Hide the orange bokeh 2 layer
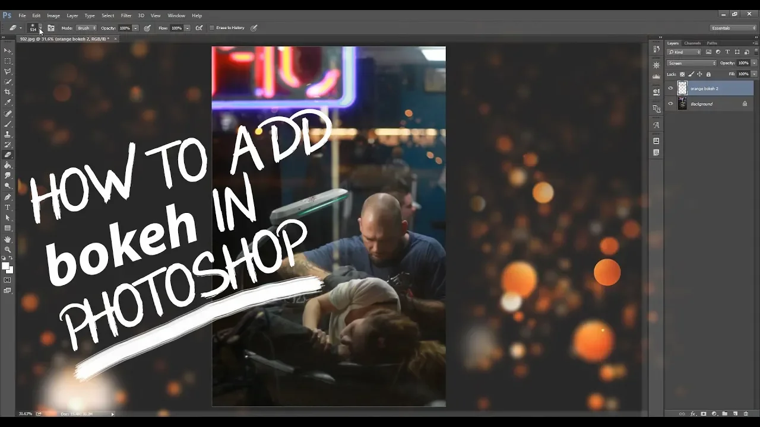The width and height of the screenshot is (760, 427). point(670,88)
